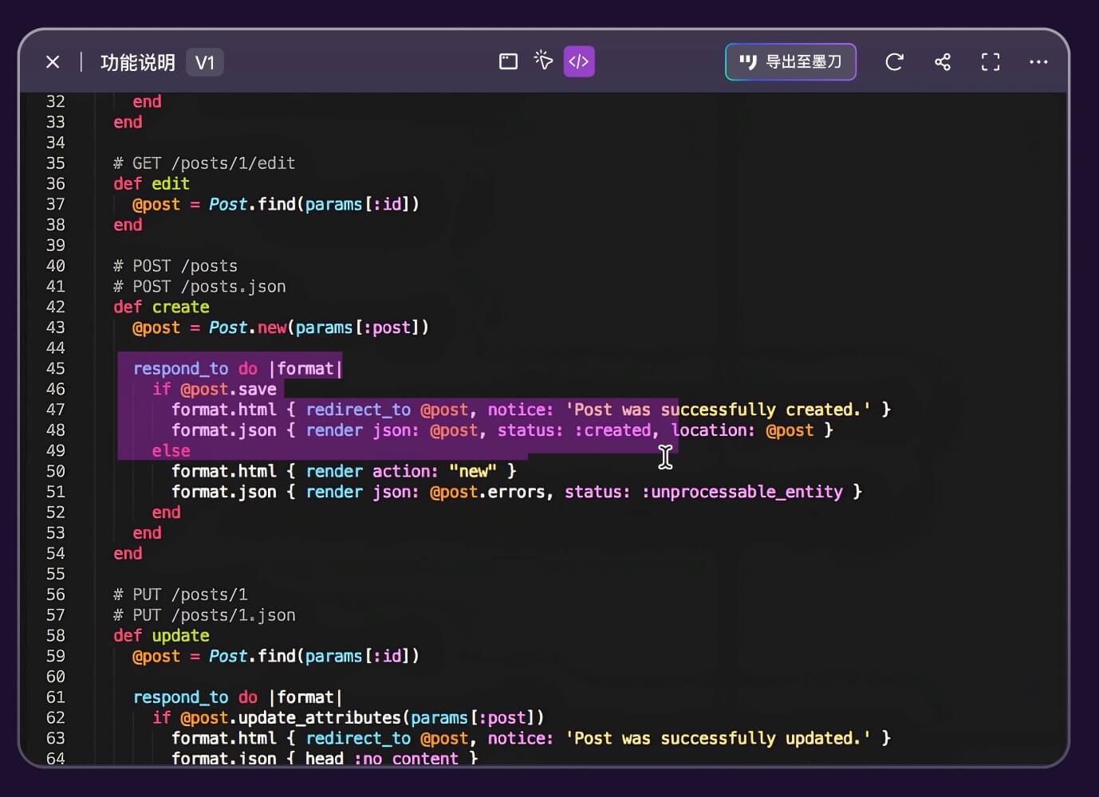This screenshot has width=1099, height=797.
Task: Click the 导出至墨刀 export button
Action: [790, 62]
